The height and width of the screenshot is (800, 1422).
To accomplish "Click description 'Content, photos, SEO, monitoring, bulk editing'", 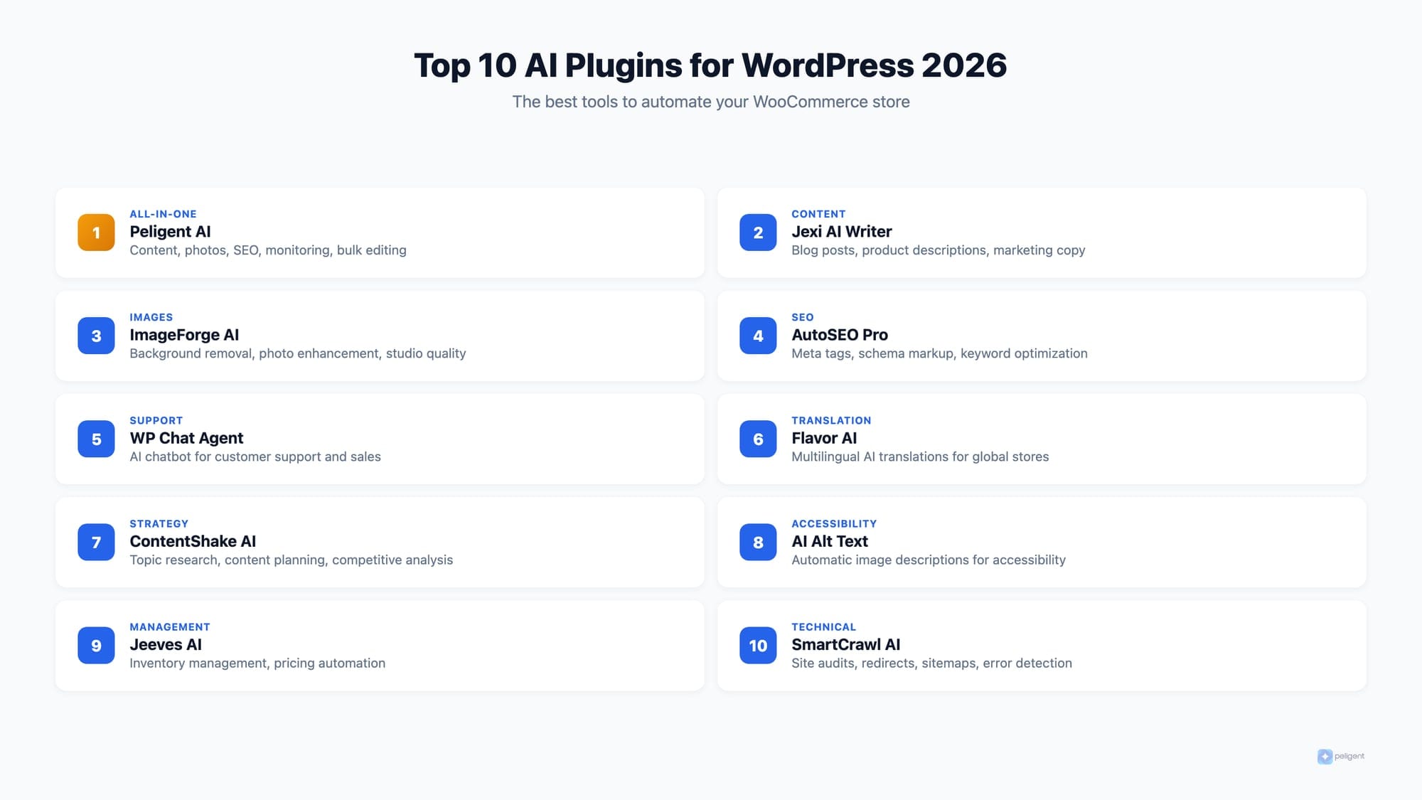I will coord(268,250).
